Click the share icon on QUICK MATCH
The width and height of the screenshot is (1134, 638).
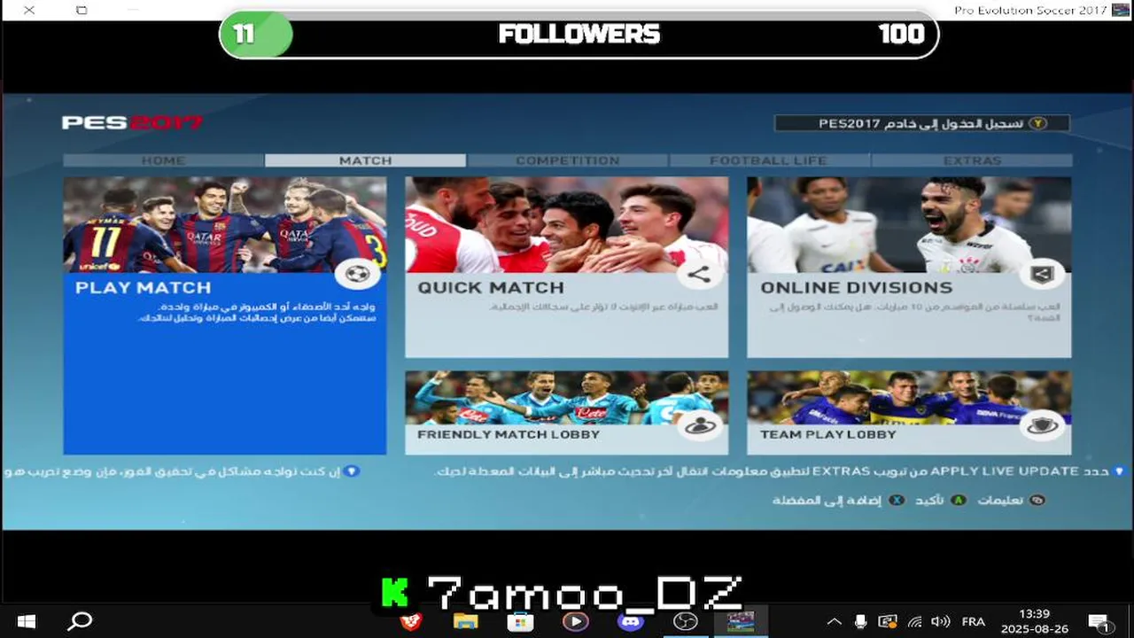[700, 275]
